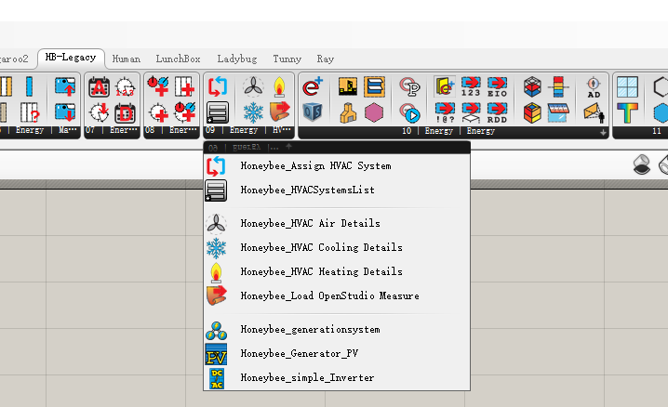Viewport: 668px width, 407px height.
Task: Choose Honeybee_HVAC Heating Details list entry
Action: click(337, 271)
